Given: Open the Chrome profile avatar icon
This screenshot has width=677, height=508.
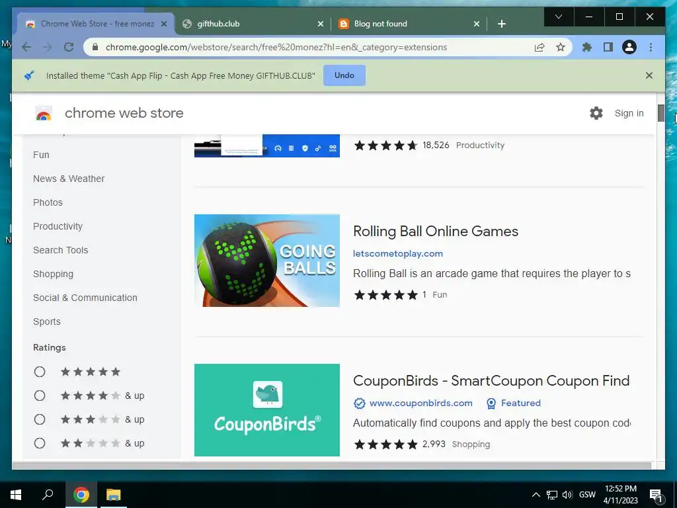Looking at the screenshot, I should click(x=629, y=47).
